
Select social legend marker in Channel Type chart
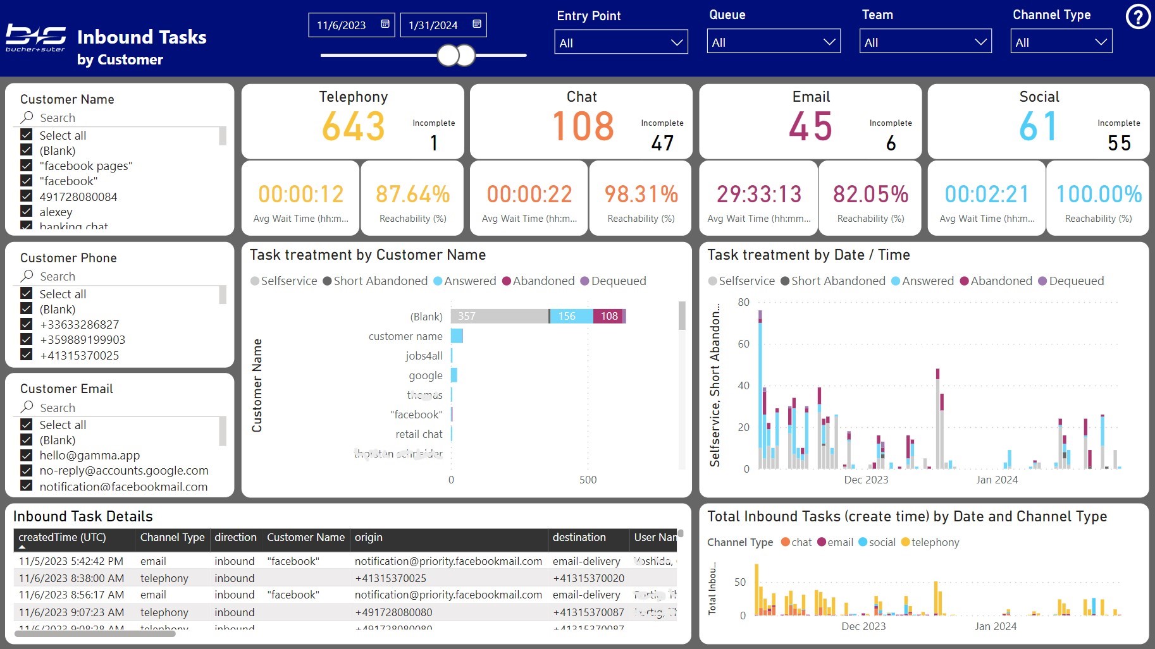pyautogui.click(x=863, y=542)
